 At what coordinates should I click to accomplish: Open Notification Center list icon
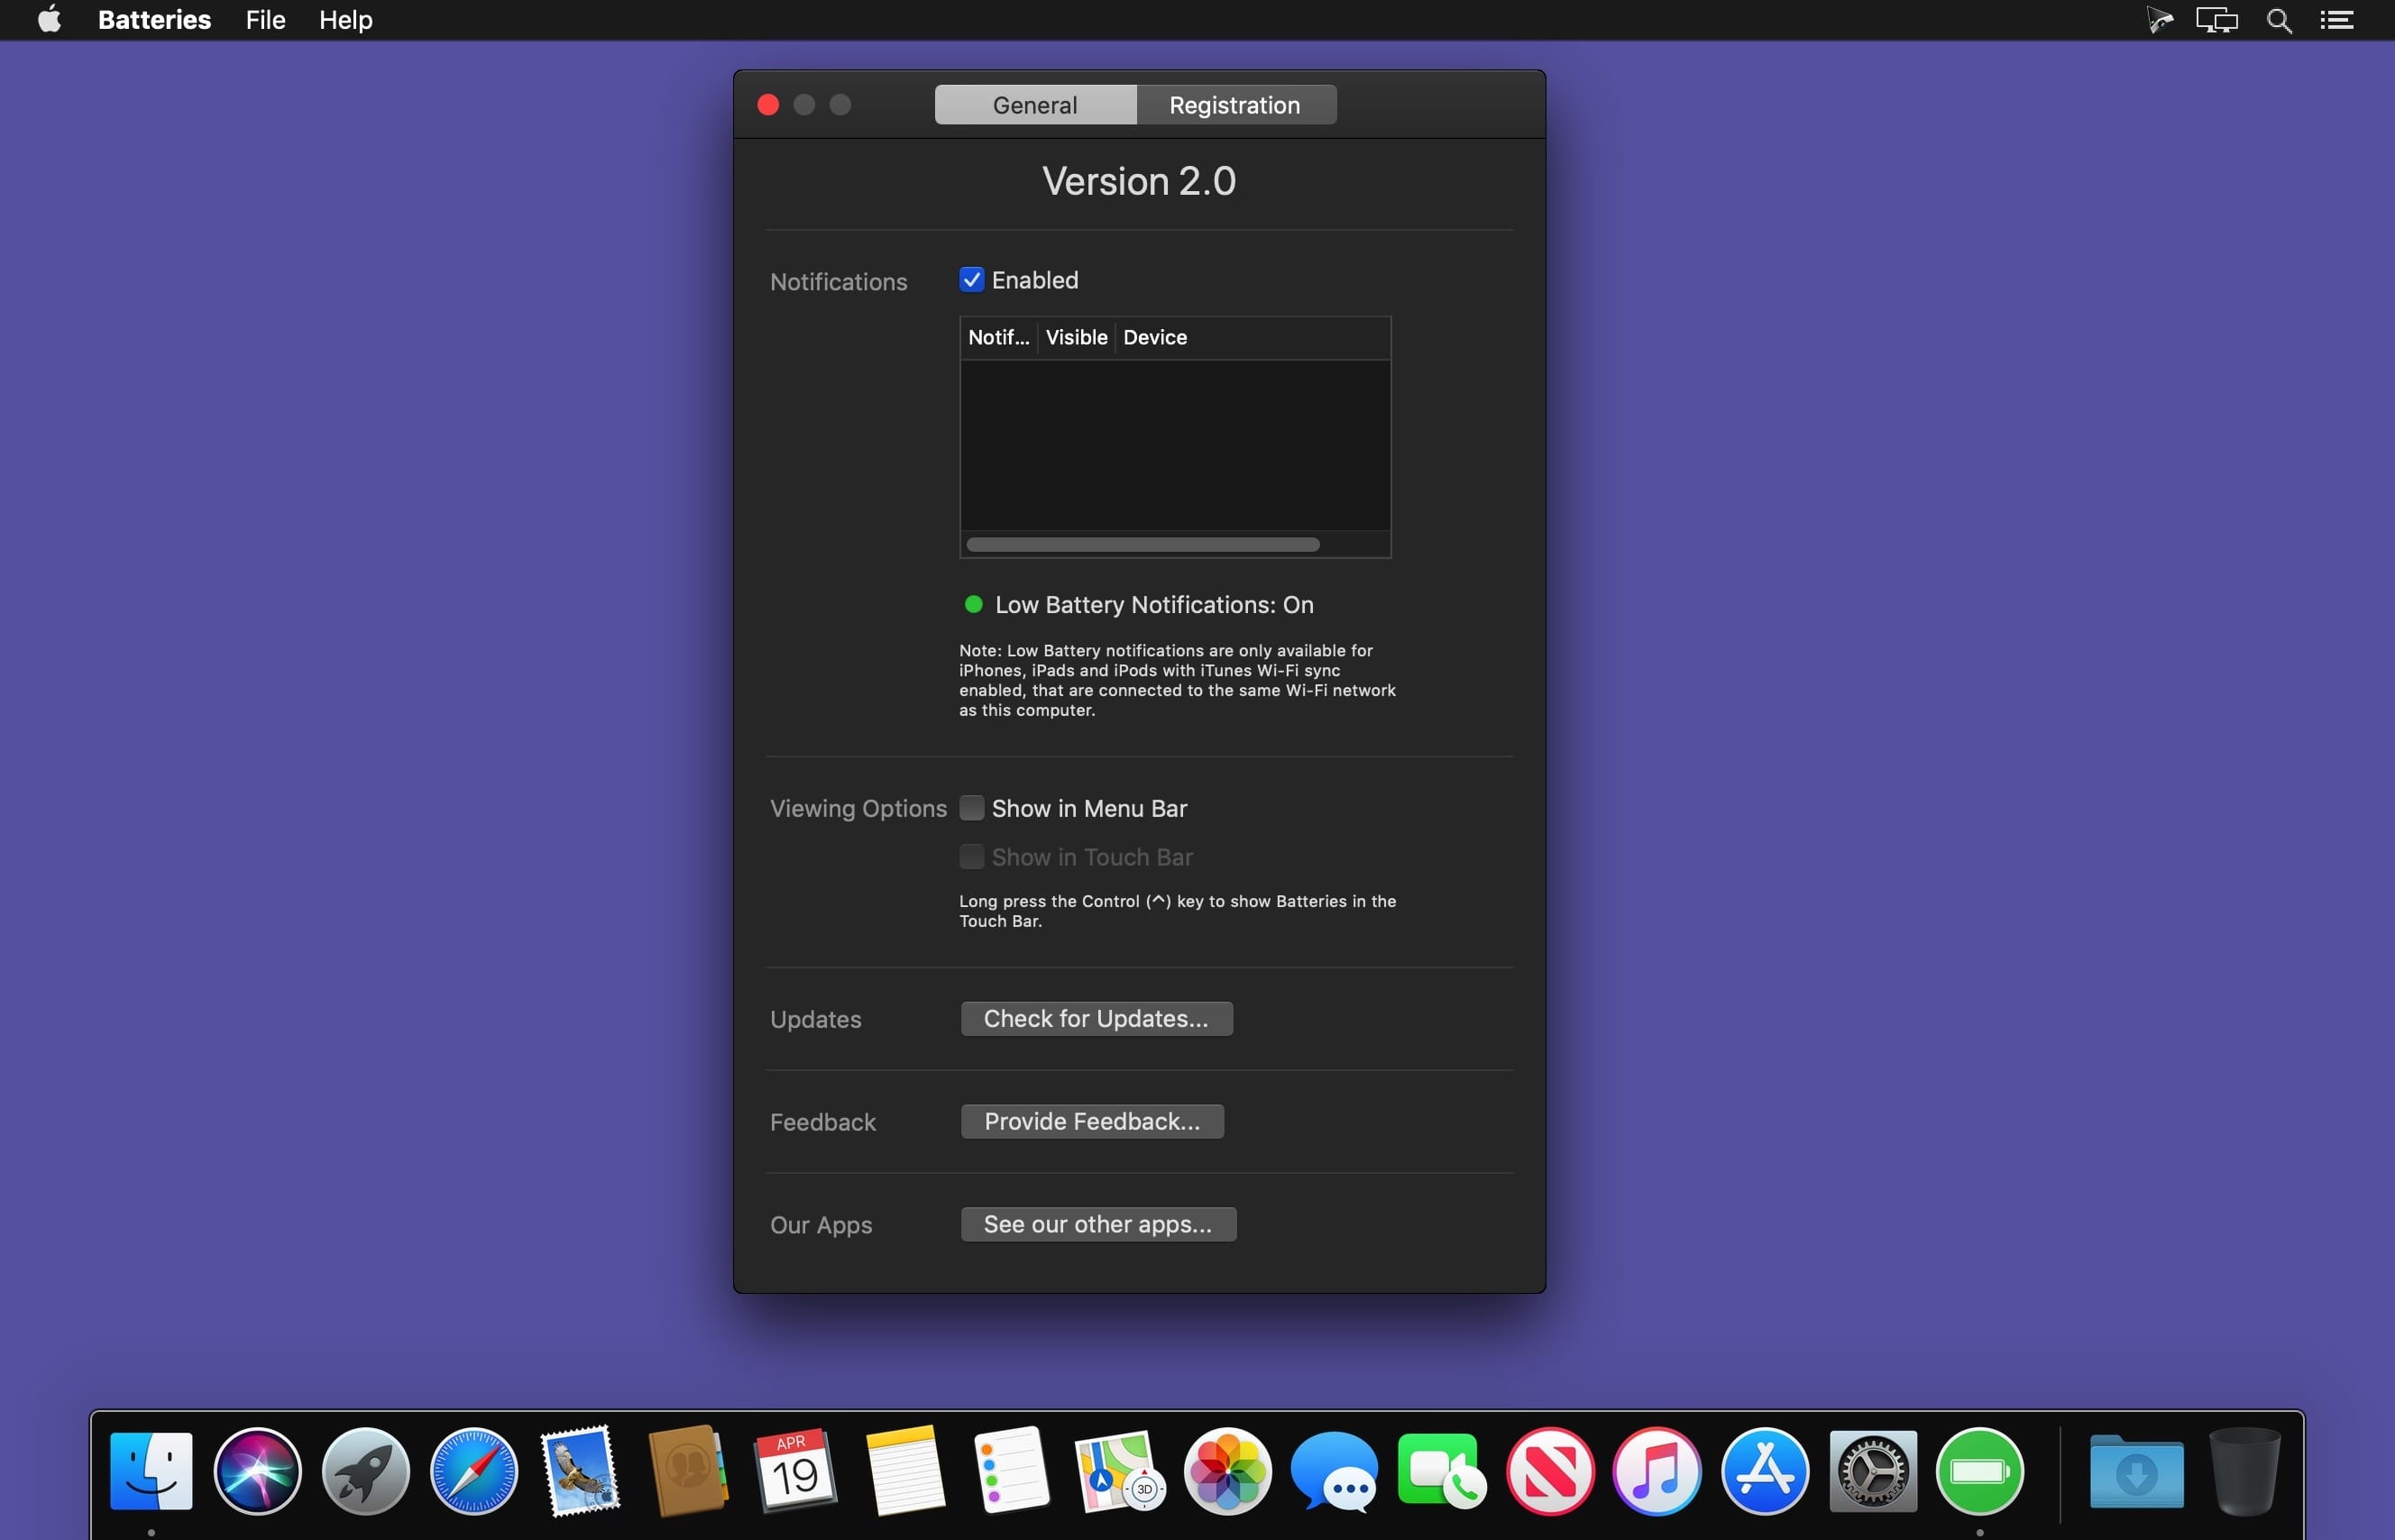coord(2336,20)
